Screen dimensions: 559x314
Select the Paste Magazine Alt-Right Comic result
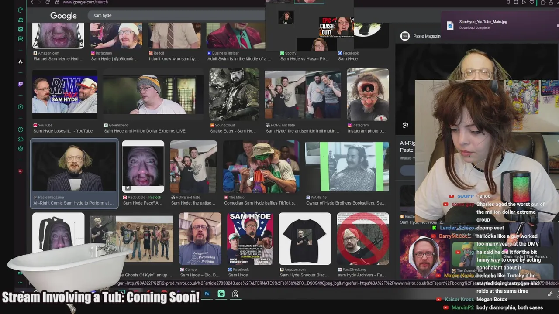(x=74, y=174)
